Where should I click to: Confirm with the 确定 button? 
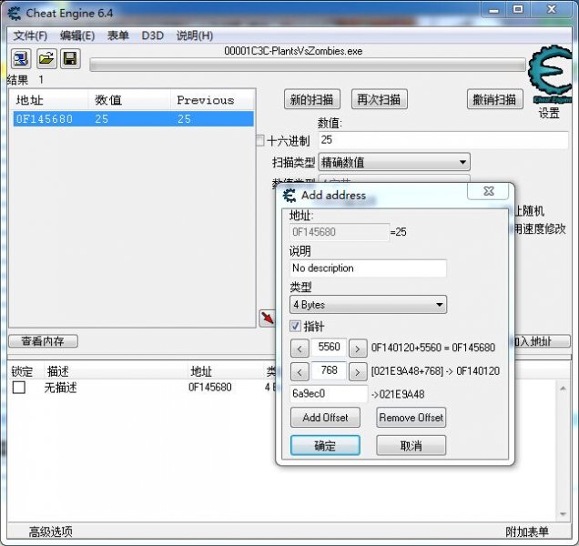click(325, 446)
